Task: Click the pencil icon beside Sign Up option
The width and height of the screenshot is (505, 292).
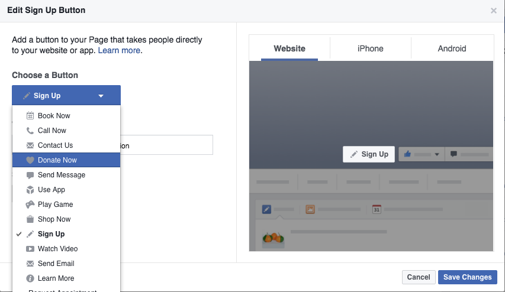Action: 30,234
